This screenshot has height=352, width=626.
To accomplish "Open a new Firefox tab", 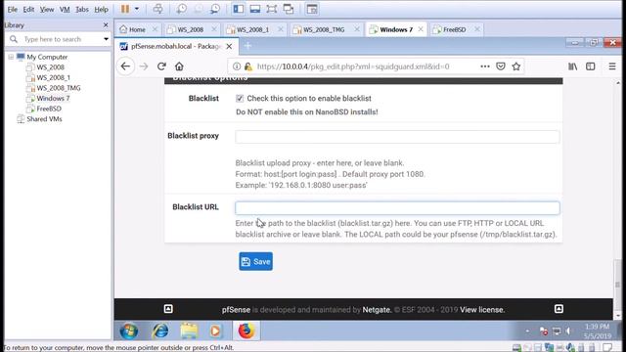I will tap(247, 46).
